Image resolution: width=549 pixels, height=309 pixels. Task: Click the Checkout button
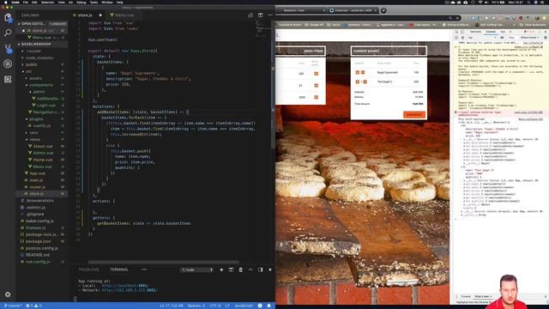tap(414, 114)
